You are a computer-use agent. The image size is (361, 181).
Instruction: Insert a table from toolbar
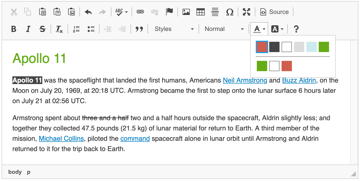[201, 12]
